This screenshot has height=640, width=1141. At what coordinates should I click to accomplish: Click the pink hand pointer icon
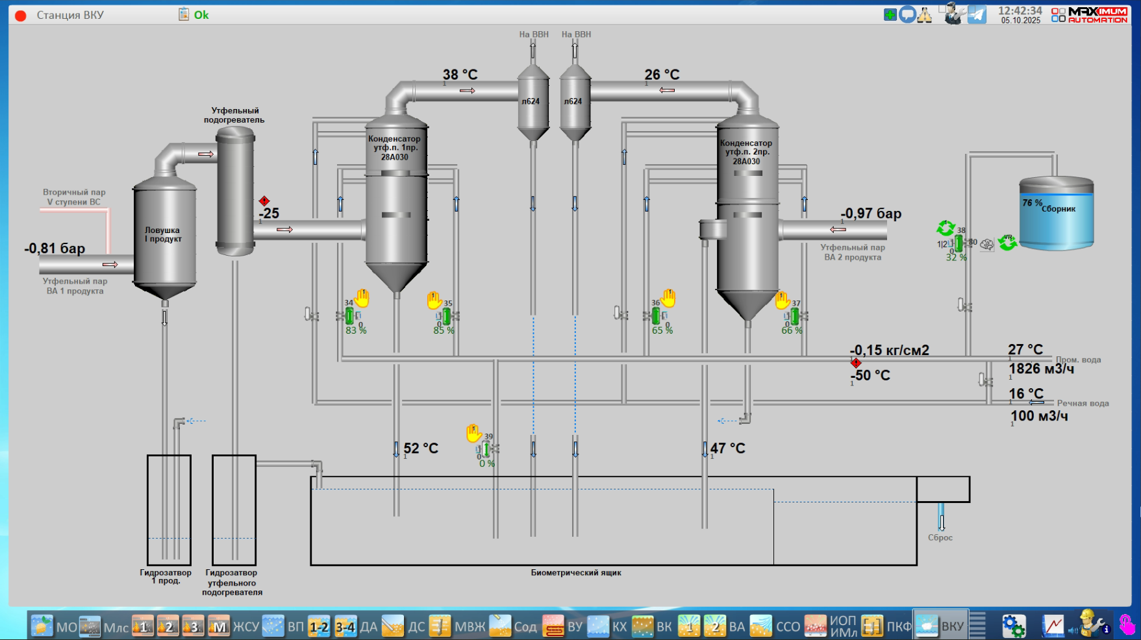pyautogui.click(x=1127, y=626)
